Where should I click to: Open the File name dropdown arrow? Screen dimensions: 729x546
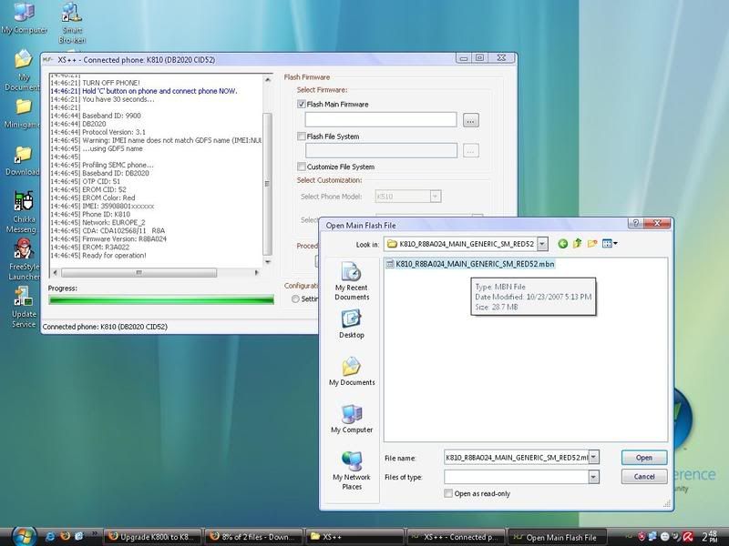[594, 458]
